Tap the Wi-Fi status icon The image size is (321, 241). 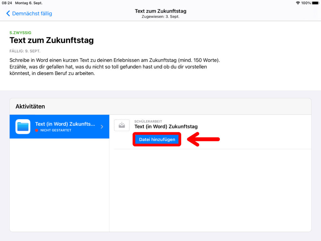coord(297,3)
